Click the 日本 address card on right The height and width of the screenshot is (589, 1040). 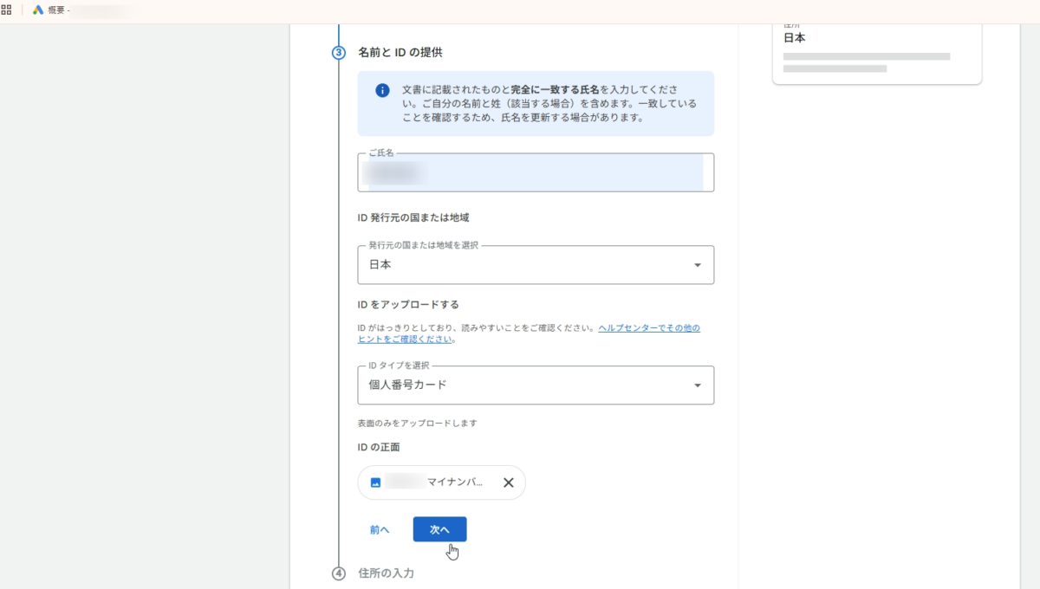(x=876, y=50)
